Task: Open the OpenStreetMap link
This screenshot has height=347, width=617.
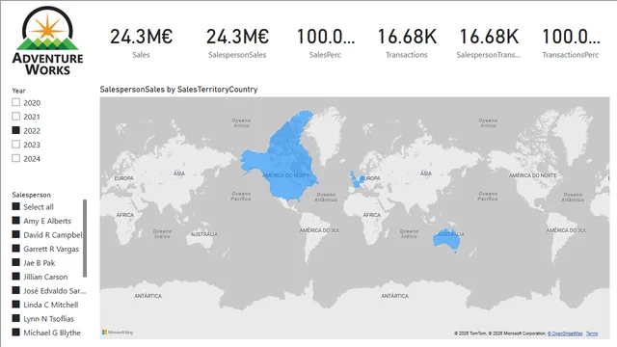Action: pyautogui.click(x=565, y=334)
